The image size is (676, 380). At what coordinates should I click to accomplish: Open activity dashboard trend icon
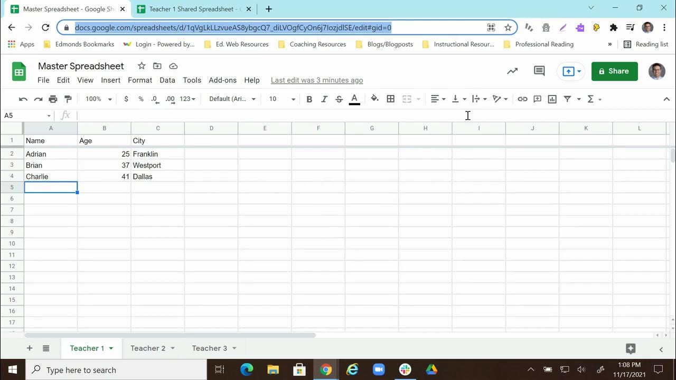tap(512, 71)
